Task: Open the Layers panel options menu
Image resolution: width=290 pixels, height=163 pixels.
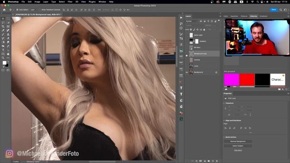Action: click(x=220, y=16)
